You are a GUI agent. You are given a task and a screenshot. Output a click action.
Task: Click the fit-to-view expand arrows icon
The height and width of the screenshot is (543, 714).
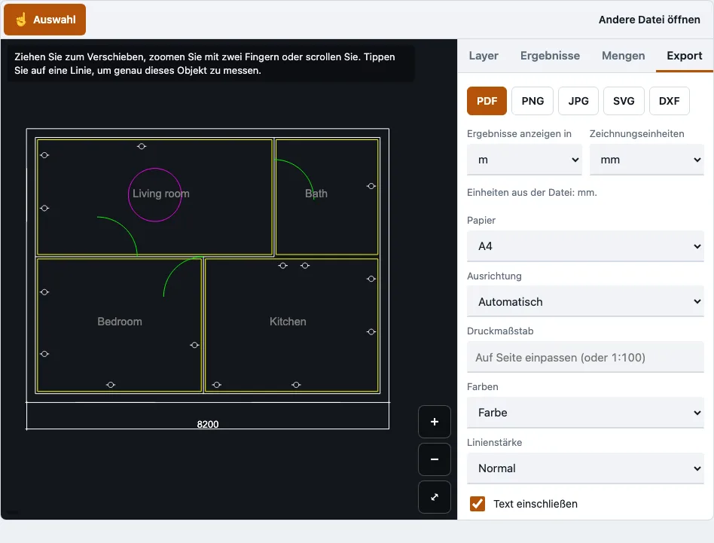435,497
